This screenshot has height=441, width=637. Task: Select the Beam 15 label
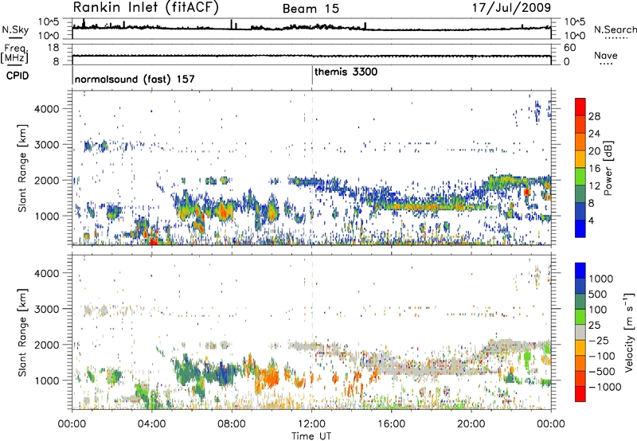tap(311, 9)
